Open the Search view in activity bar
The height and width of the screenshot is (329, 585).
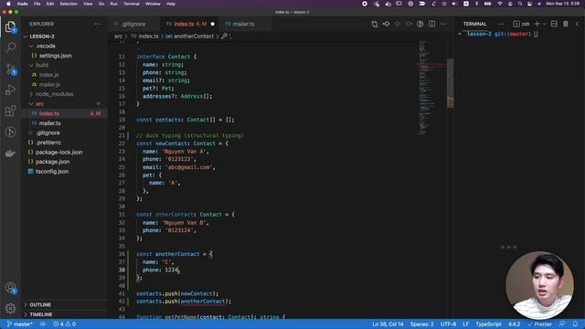pyautogui.click(x=10, y=47)
